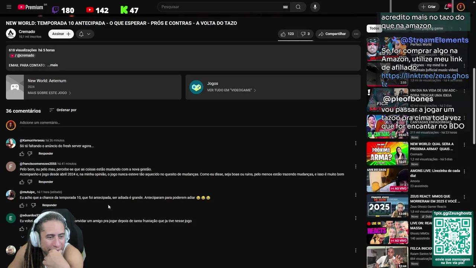Image resolution: width=476 pixels, height=268 pixels.
Task: Dislike the @KamusVerseau comment
Action: [x=30, y=154]
